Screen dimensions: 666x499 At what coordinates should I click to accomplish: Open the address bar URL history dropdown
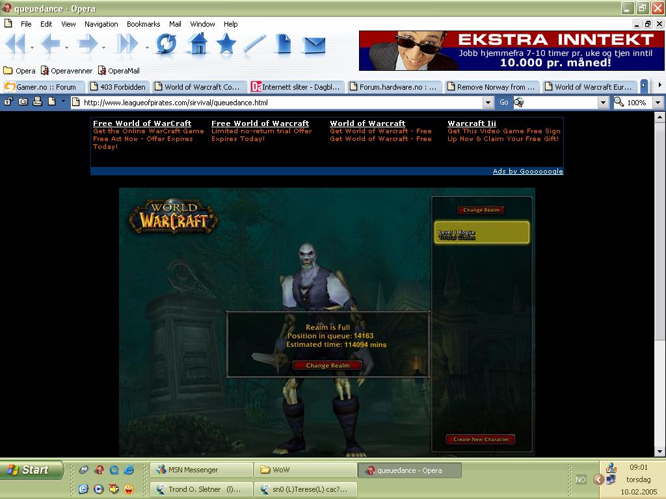click(x=488, y=102)
